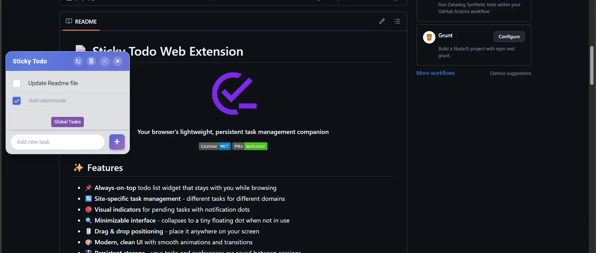Check the Update Readme file checkbox
The image size is (596, 253).
[x=17, y=83]
